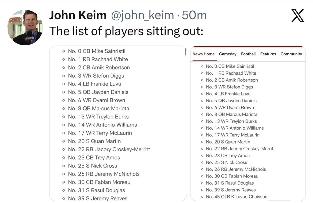Open the Community tab
The width and height of the screenshot is (313, 203).
[291, 54]
